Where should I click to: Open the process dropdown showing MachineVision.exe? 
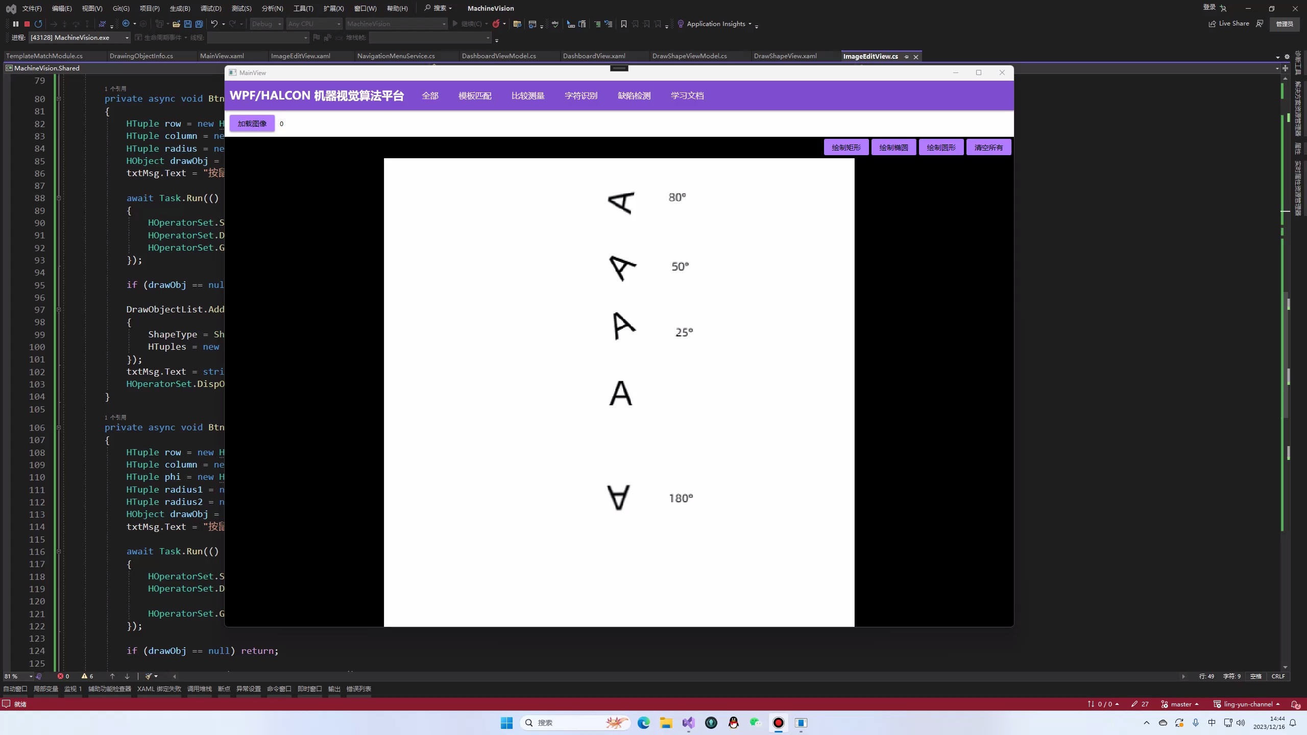point(127,38)
